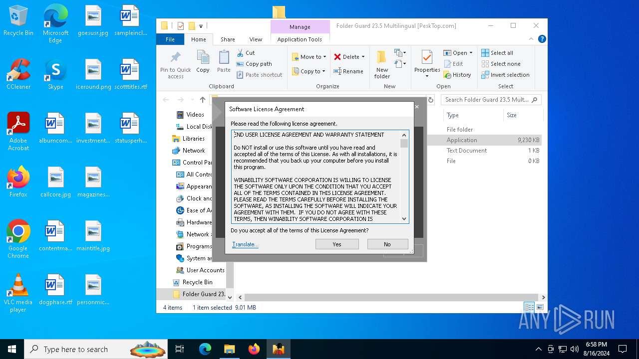This screenshot has height=359, width=639.
Task: Click Up one level arrow in Explorer
Action: 202,100
